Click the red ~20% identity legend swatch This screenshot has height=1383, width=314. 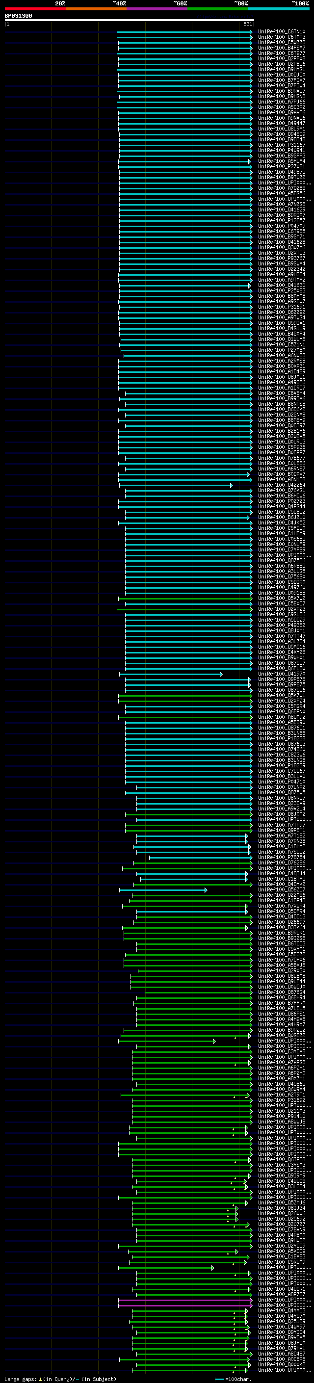click(35, 9)
